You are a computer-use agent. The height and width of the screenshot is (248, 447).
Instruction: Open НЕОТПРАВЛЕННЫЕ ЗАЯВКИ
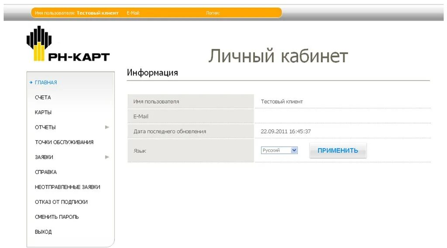(67, 187)
